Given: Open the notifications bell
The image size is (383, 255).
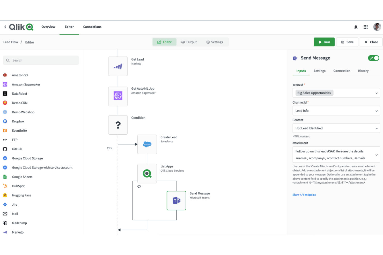Looking at the screenshot, I should (x=356, y=27).
